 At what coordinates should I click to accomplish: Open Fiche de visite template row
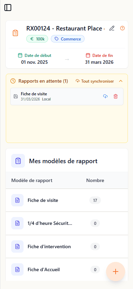[67, 200]
